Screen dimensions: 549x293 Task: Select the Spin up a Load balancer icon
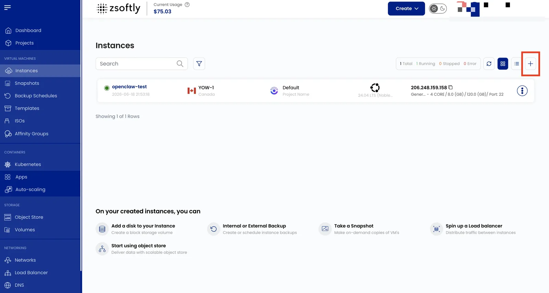pos(436,229)
